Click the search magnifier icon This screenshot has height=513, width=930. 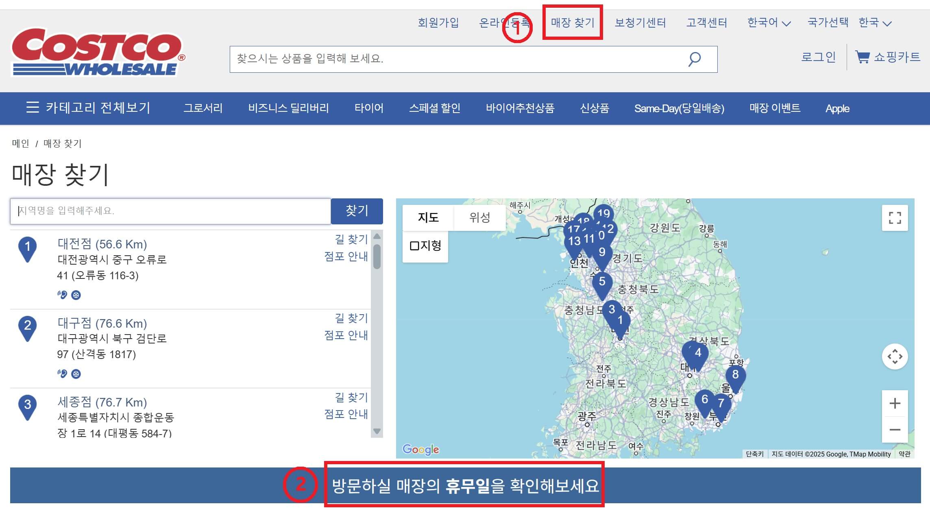(694, 59)
